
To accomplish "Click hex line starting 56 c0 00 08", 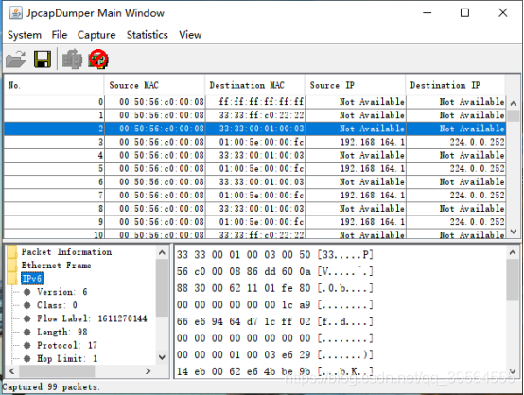I will point(274,271).
